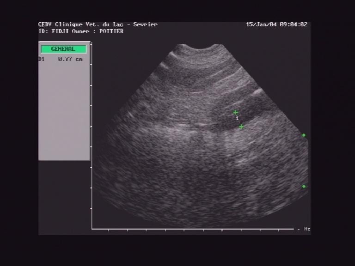Click the upper green caliper cross
Viewport: 355px width, 266px height.
click(235, 112)
